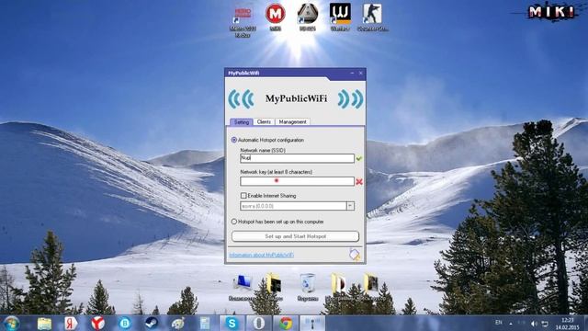The height and width of the screenshot is (331, 588).
Task: Minimize the MyPublicWiFi window
Action: click(x=352, y=73)
